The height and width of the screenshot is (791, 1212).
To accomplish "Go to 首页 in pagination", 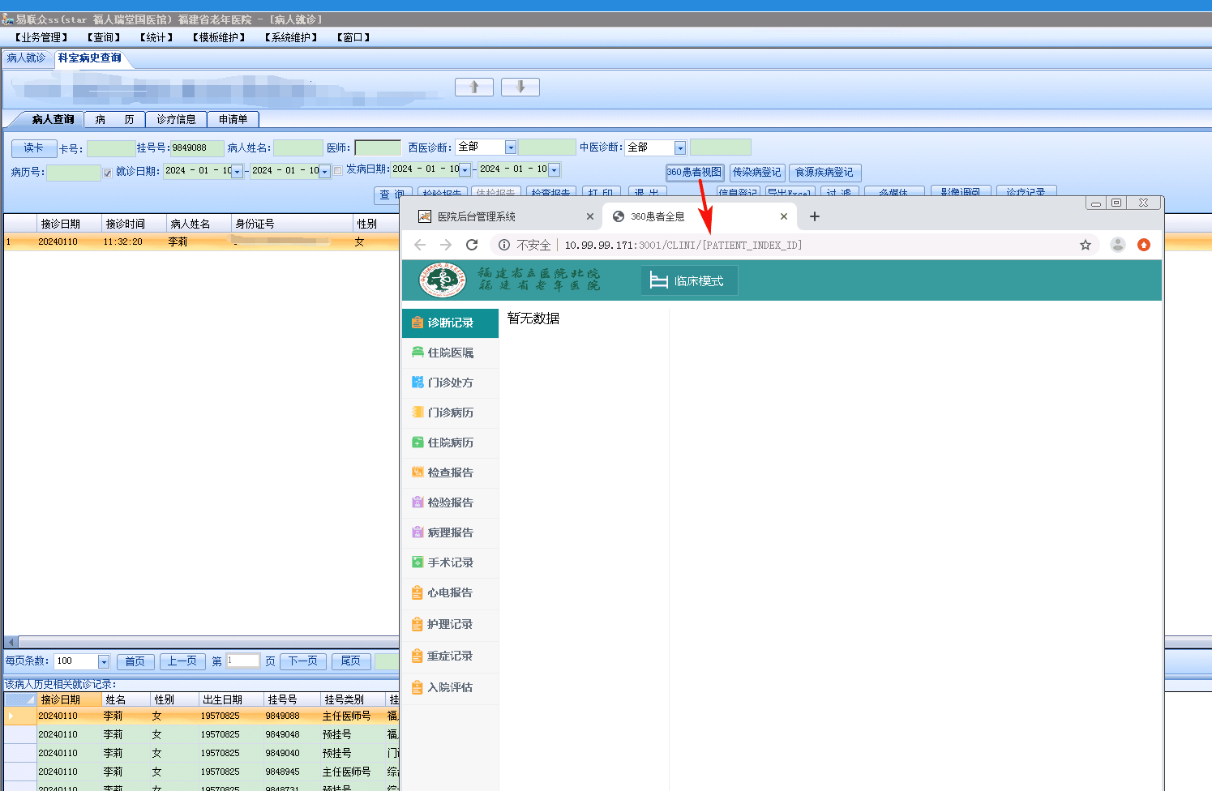I will [135, 661].
